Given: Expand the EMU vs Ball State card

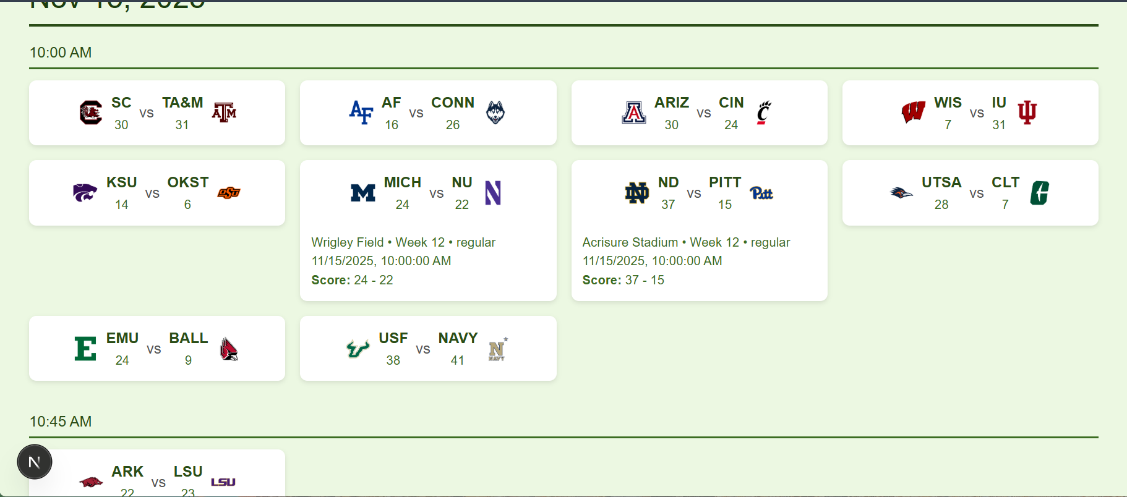Looking at the screenshot, I should click(156, 349).
